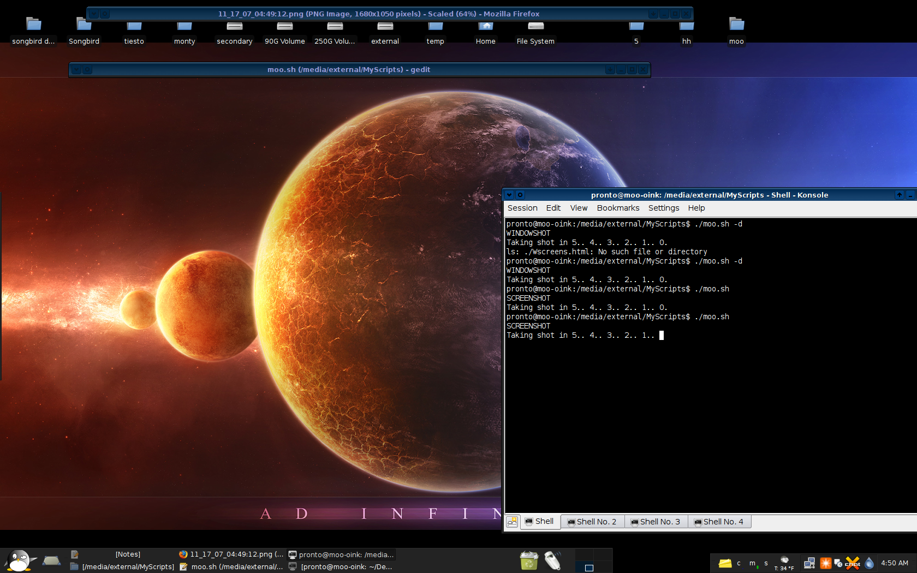Open the trash bin in panel
This screenshot has height=573, width=917.
[528, 560]
